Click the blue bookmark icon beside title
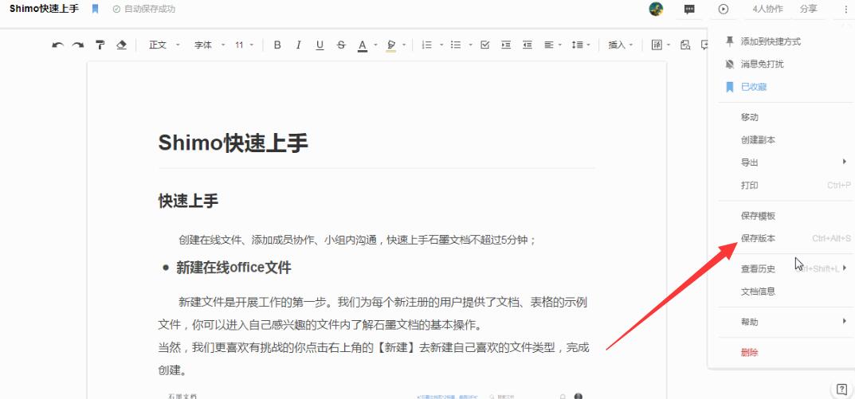This screenshot has height=399, width=855. [96, 9]
